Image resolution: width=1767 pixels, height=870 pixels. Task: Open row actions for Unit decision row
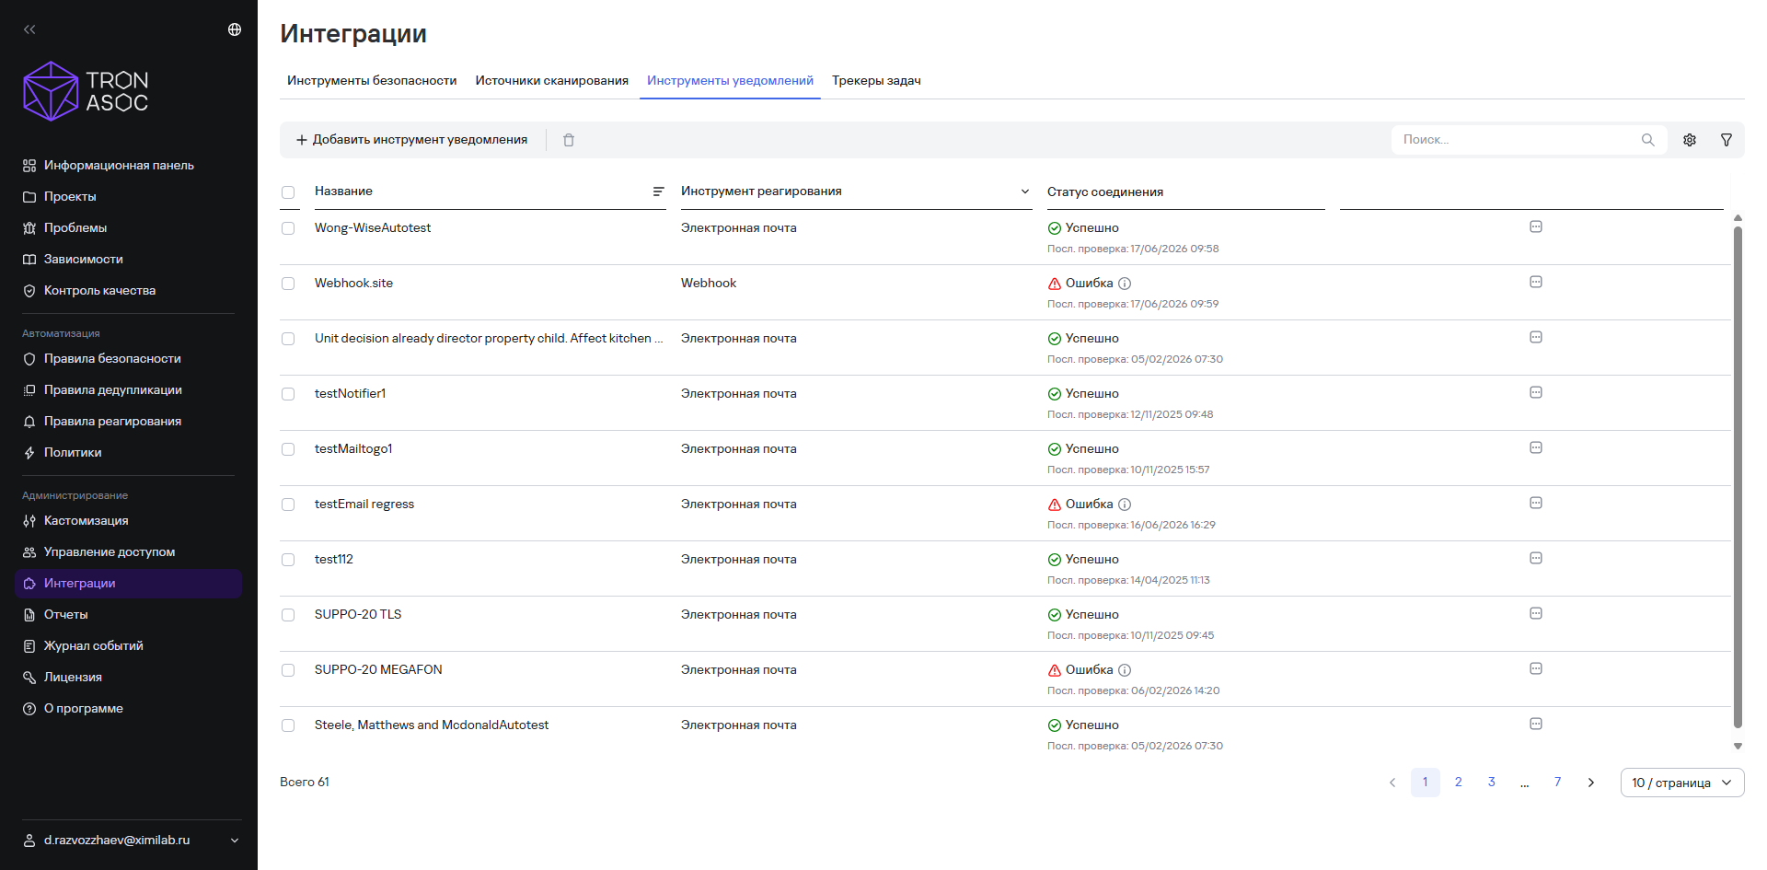point(1536,337)
